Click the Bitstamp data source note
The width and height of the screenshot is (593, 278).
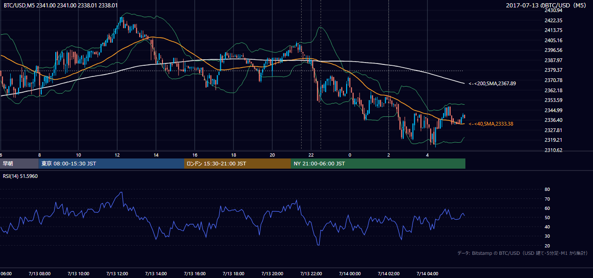point(522,253)
